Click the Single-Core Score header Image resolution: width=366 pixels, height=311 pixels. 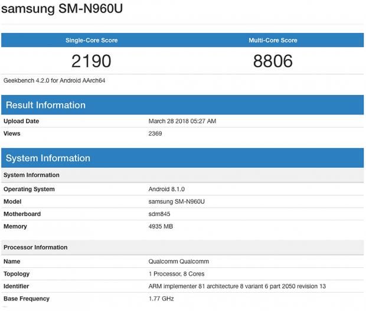(91, 40)
